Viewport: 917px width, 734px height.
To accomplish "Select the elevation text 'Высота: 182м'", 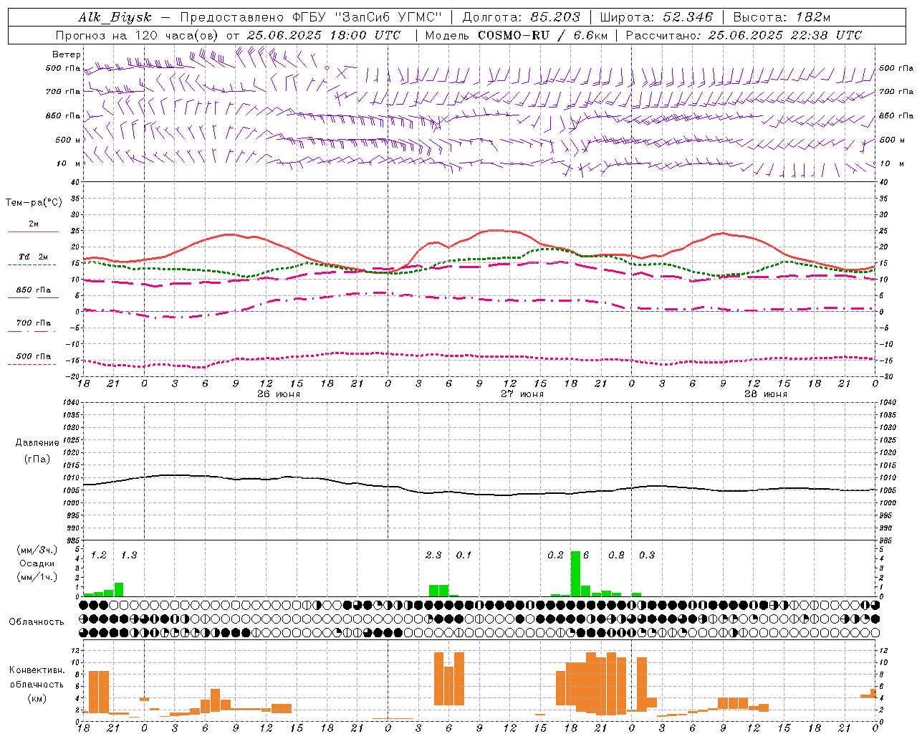I will tap(782, 17).
